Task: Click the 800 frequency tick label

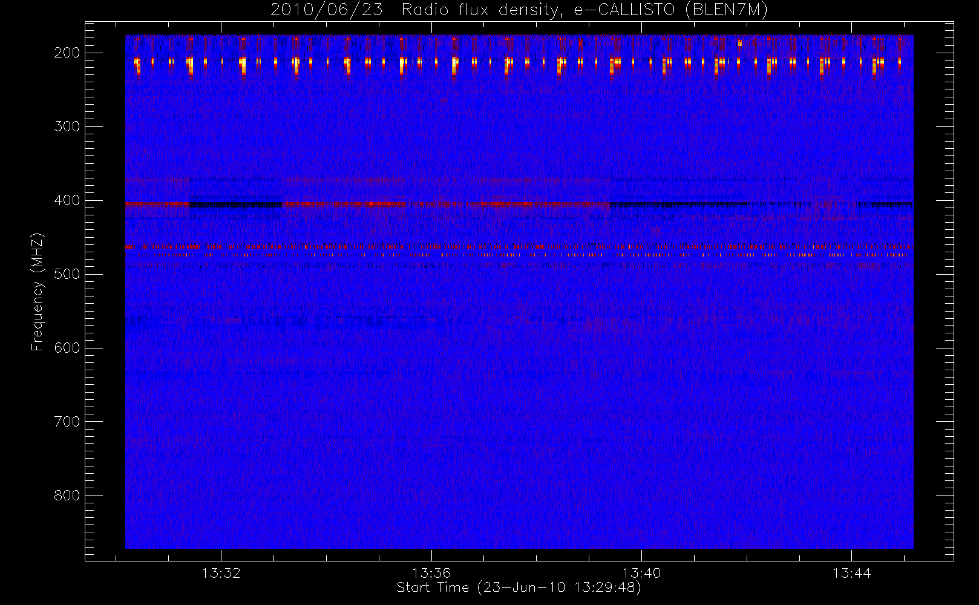Action: pos(67,495)
